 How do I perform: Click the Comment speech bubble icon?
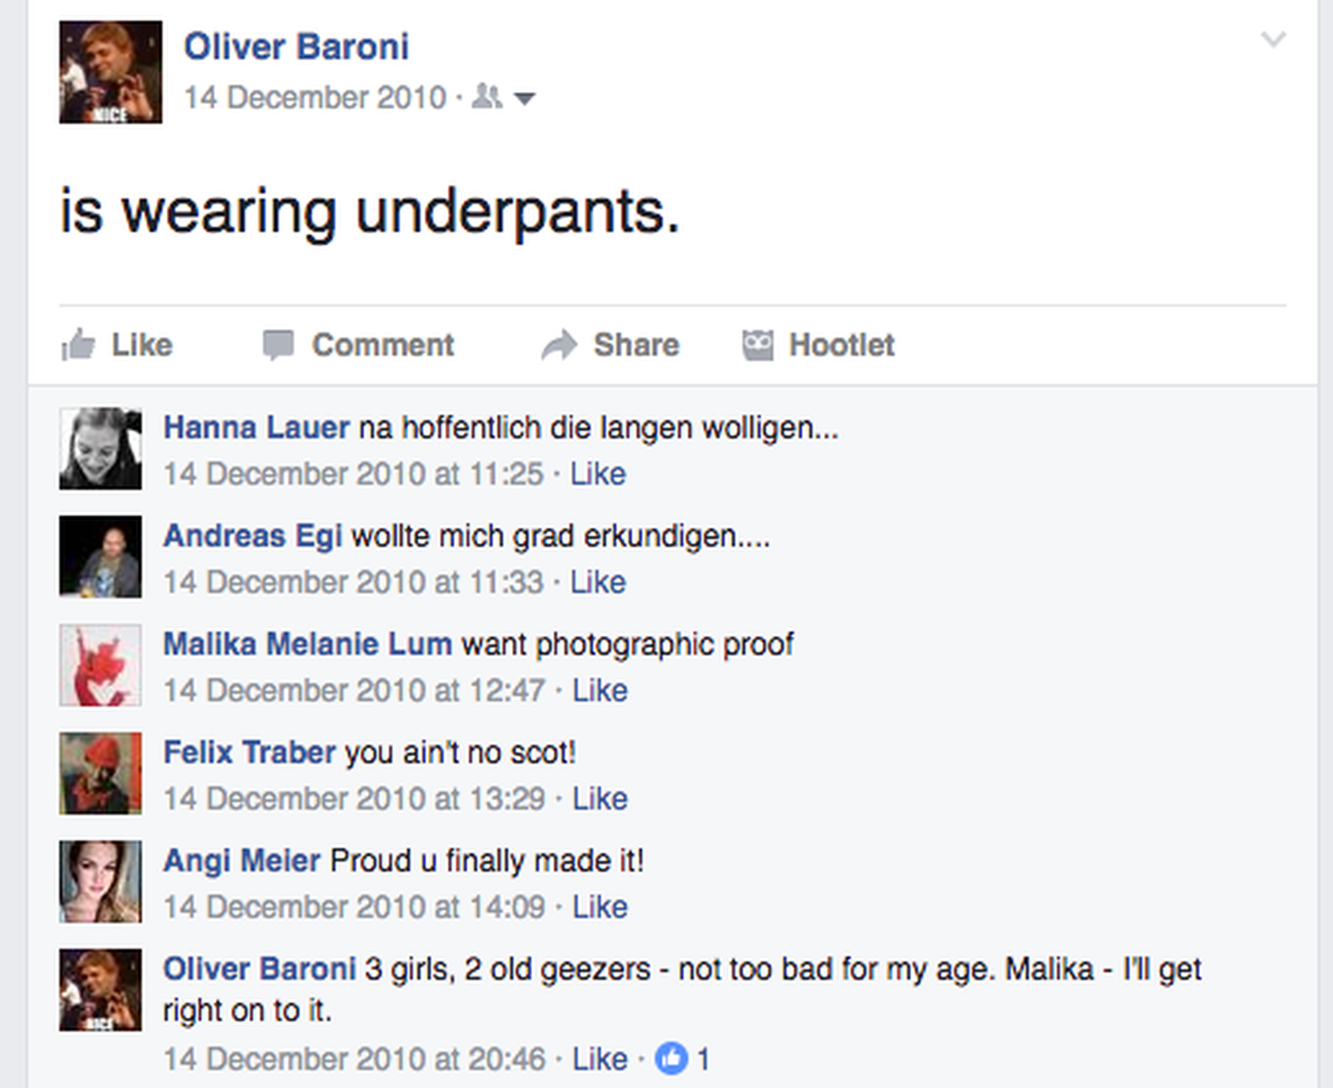[x=278, y=344]
